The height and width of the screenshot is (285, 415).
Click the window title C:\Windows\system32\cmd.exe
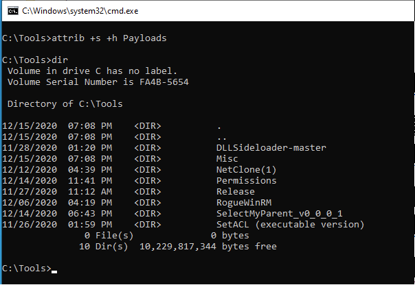(80, 11)
